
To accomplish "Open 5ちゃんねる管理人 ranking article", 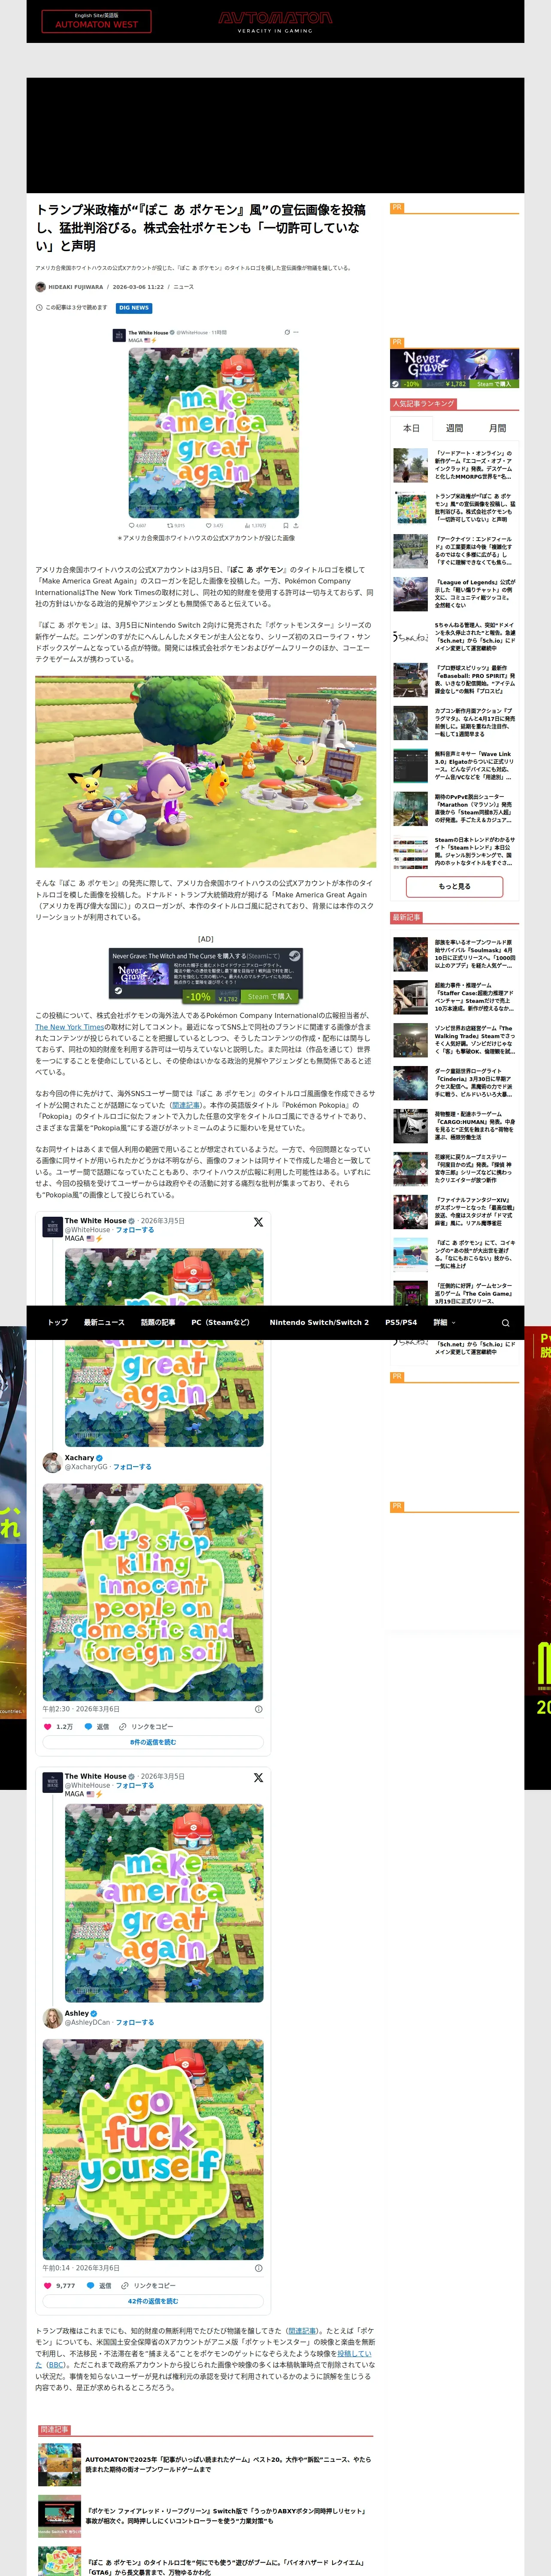I will (x=454, y=637).
